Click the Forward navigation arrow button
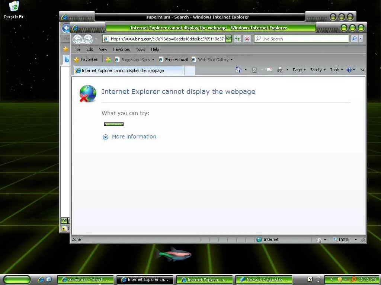The width and height of the screenshot is (381, 285). coord(88,39)
